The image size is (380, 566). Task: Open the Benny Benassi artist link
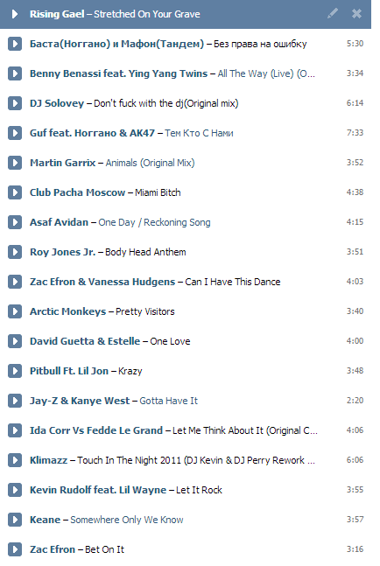point(118,73)
